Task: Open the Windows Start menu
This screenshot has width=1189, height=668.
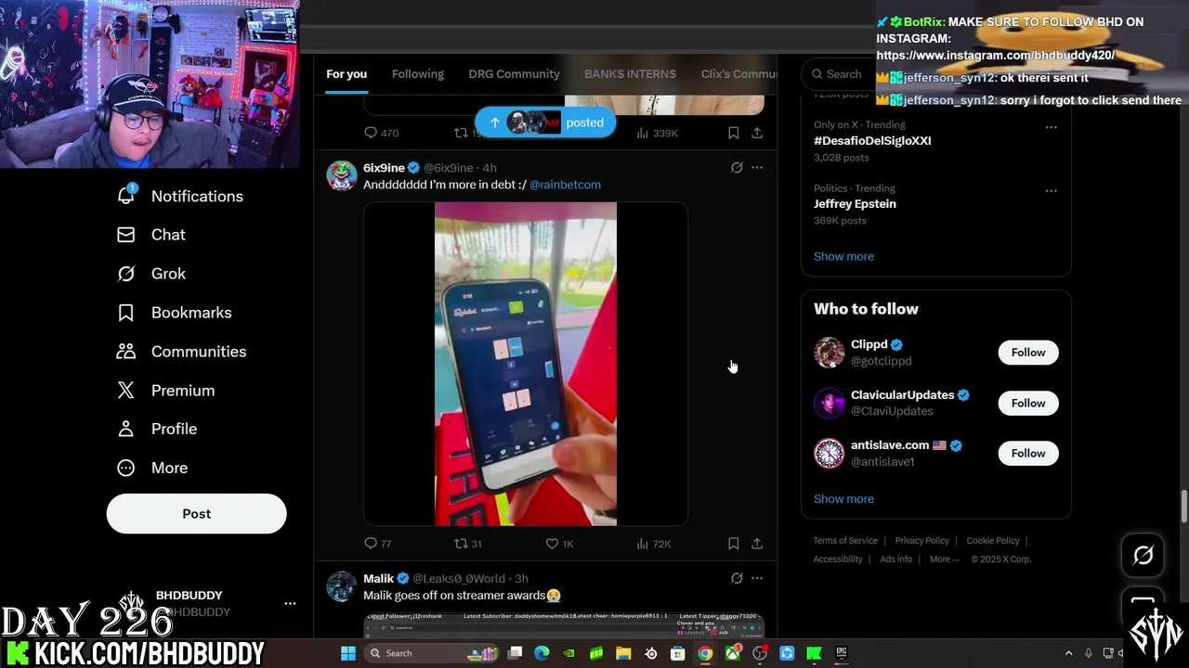Action: pos(347,653)
